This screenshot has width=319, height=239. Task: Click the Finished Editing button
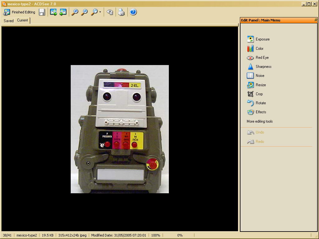[19, 12]
